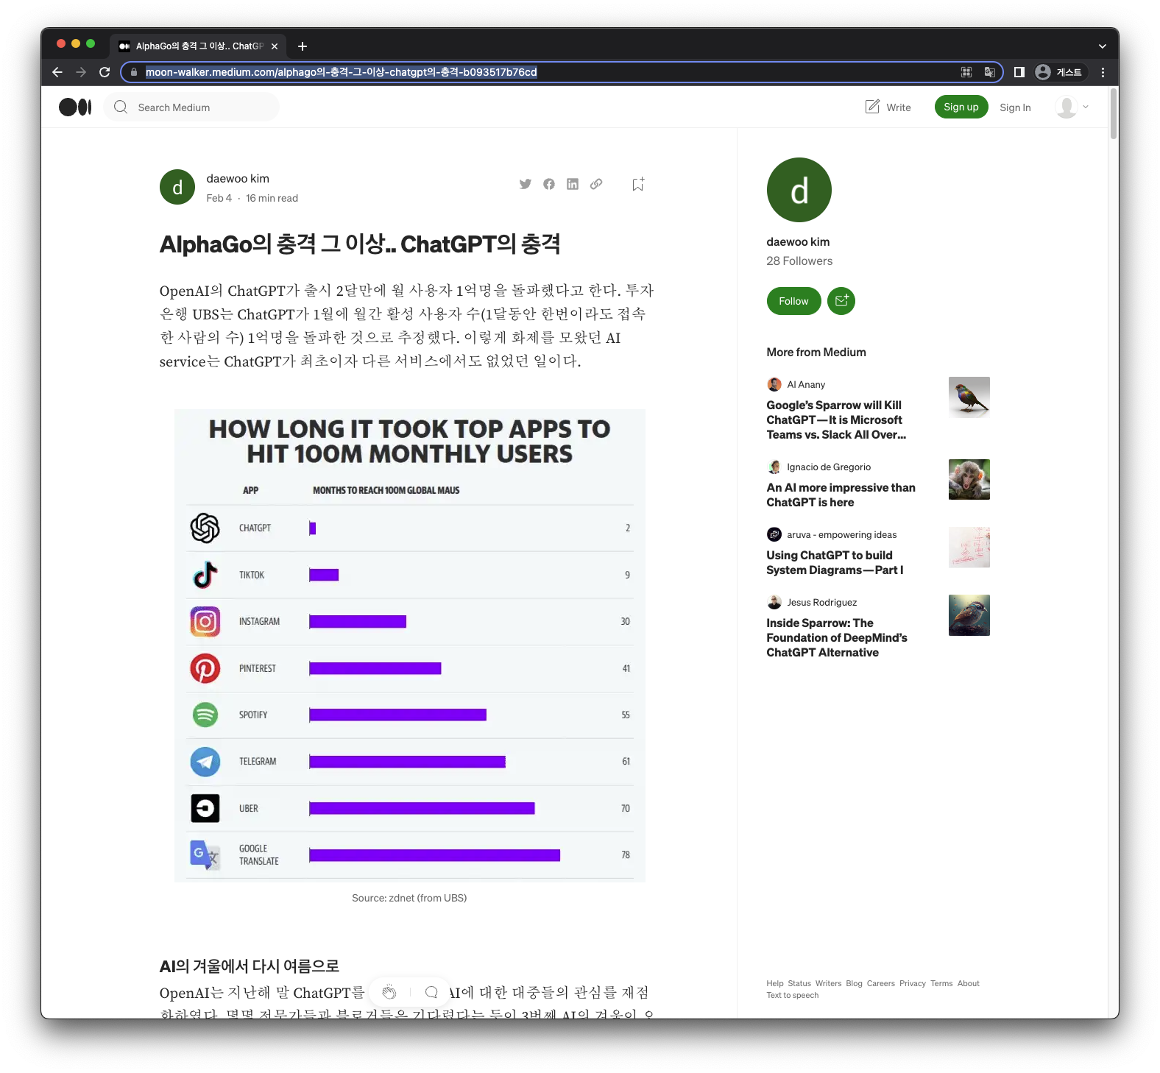Click Text to speech link
This screenshot has height=1073, width=1160.
tap(793, 995)
